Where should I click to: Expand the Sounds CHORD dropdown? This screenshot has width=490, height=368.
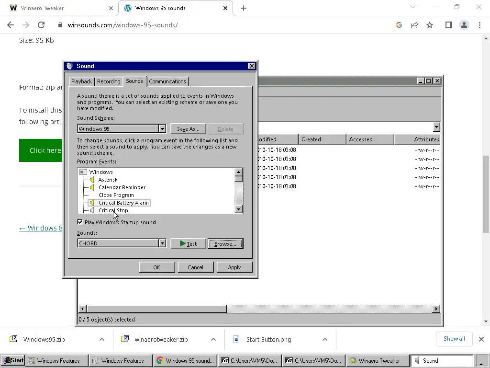(x=162, y=243)
